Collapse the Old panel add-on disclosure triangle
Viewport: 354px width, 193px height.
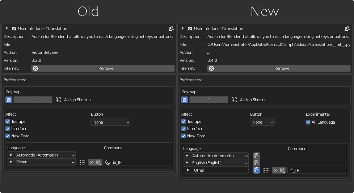[7, 29]
